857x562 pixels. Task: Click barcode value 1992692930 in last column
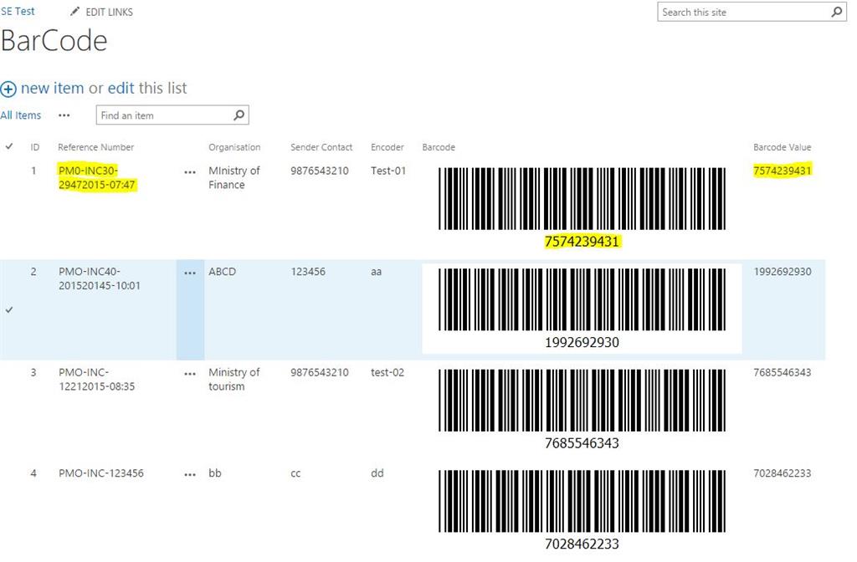783,272
